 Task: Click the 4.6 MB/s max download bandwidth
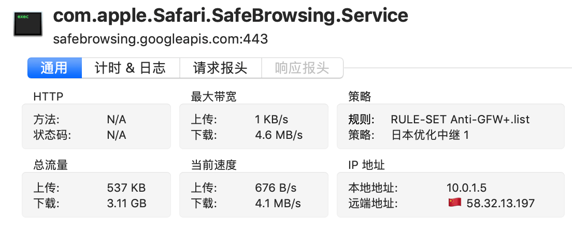[x=279, y=135]
